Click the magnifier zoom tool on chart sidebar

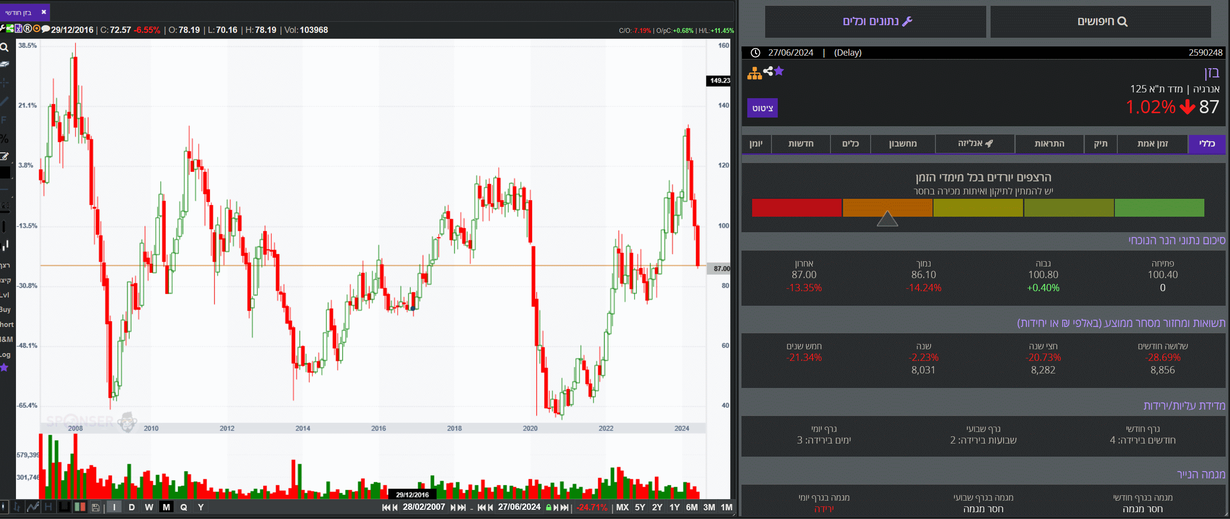(4, 47)
